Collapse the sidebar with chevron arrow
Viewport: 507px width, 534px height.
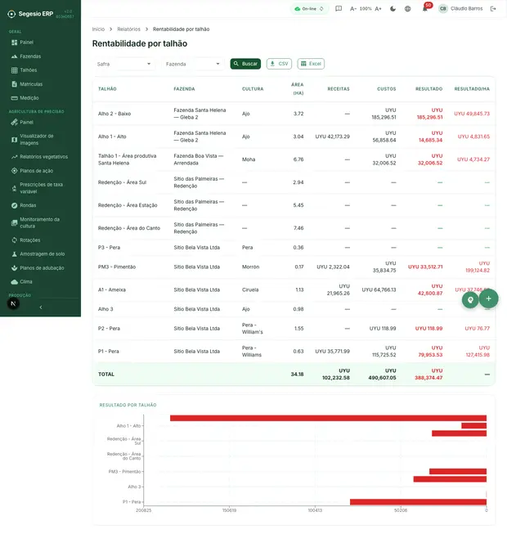[41, 307]
